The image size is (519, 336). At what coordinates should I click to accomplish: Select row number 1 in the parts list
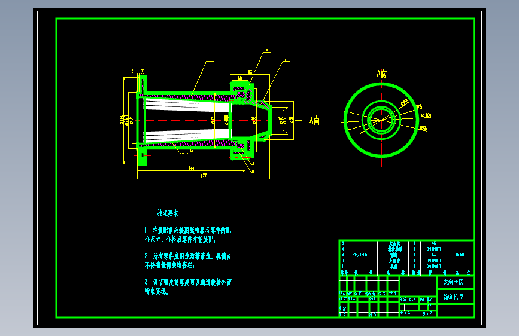pos(342,267)
